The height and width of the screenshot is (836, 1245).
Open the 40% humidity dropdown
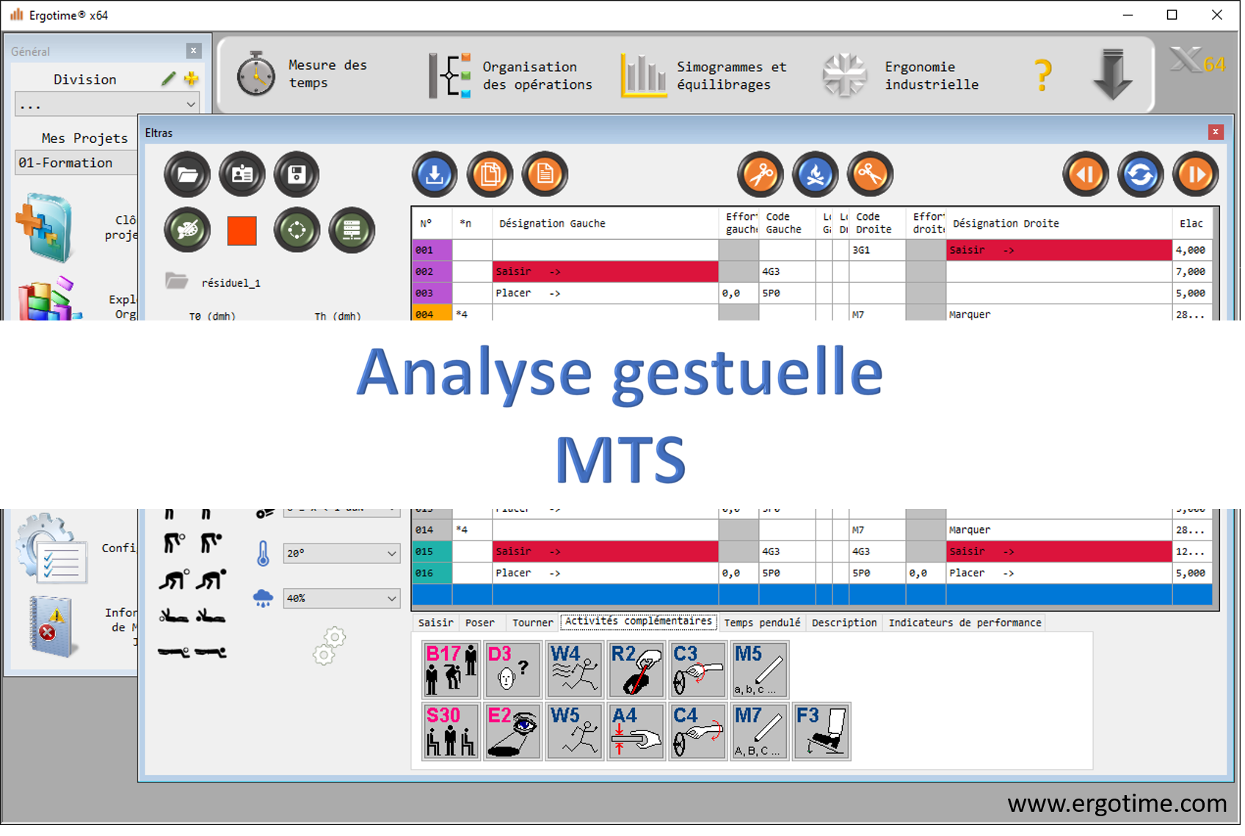pyautogui.click(x=341, y=598)
